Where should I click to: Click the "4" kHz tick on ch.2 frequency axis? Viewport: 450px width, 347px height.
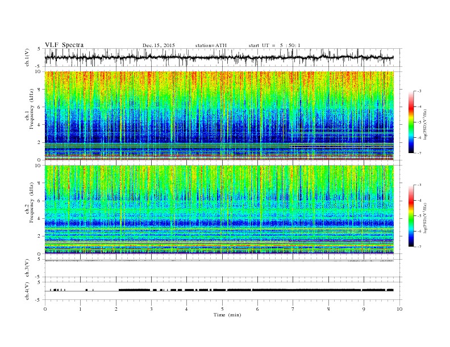click(39, 218)
